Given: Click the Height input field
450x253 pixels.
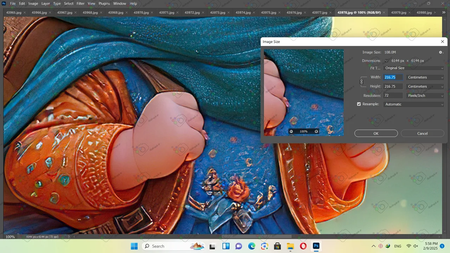Looking at the screenshot, I should 393,86.
